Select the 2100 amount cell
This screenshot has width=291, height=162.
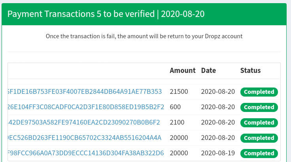pyautogui.click(x=177, y=122)
